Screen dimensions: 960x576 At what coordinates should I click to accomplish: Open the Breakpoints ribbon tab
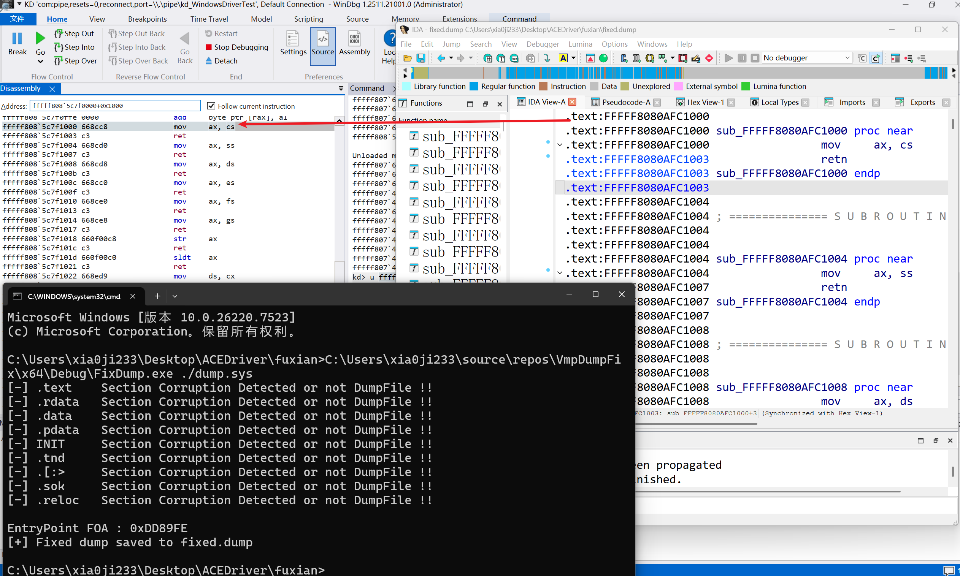point(147,19)
